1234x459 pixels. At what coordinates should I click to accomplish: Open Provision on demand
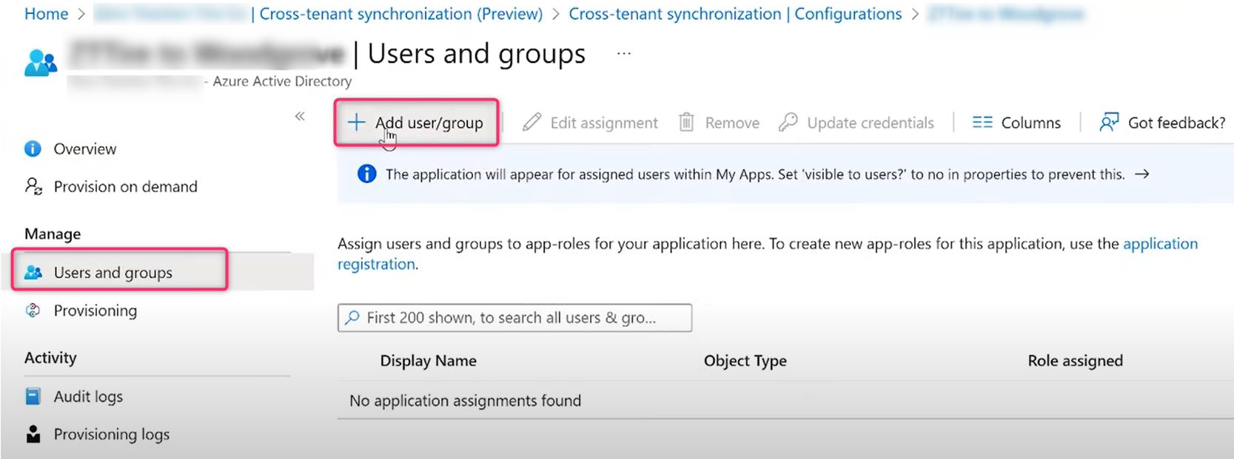[125, 187]
